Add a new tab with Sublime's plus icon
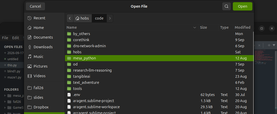 [x=269, y=45]
